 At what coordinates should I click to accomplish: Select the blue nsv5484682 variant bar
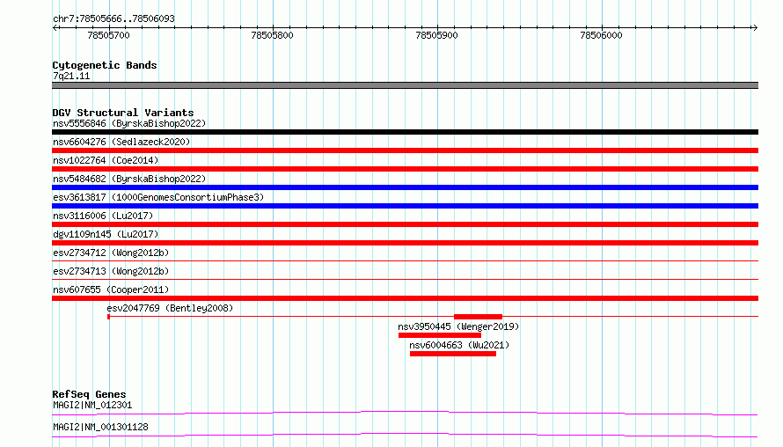[405, 187]
